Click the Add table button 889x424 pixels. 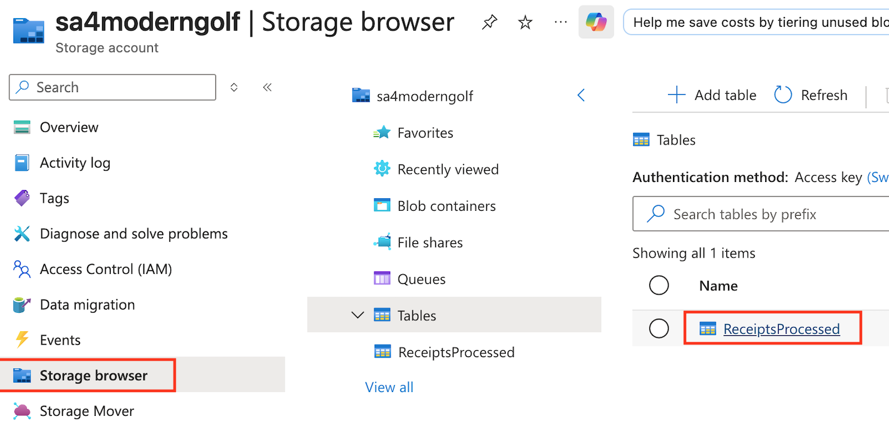pos(712,95)
